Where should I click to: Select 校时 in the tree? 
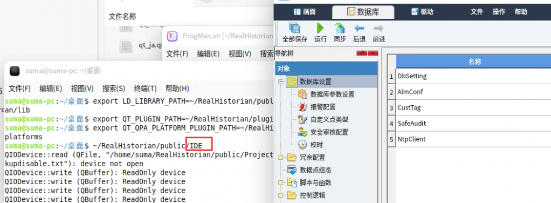click(316, 145)
